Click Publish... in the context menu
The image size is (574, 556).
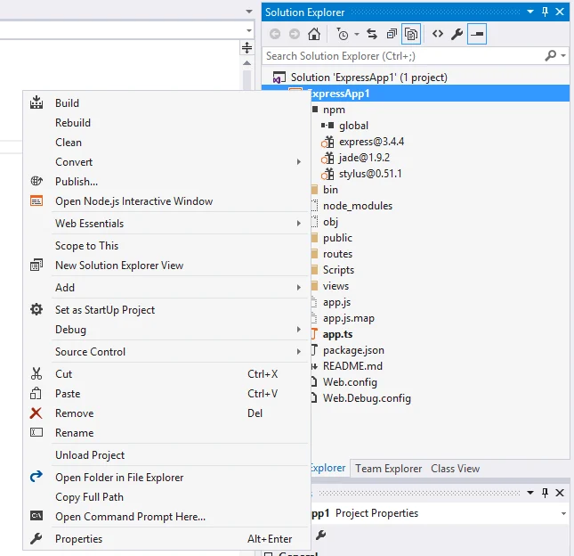point(166,182)
